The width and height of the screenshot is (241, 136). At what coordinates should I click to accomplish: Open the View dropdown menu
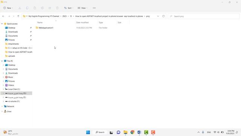tap(82, 8)
